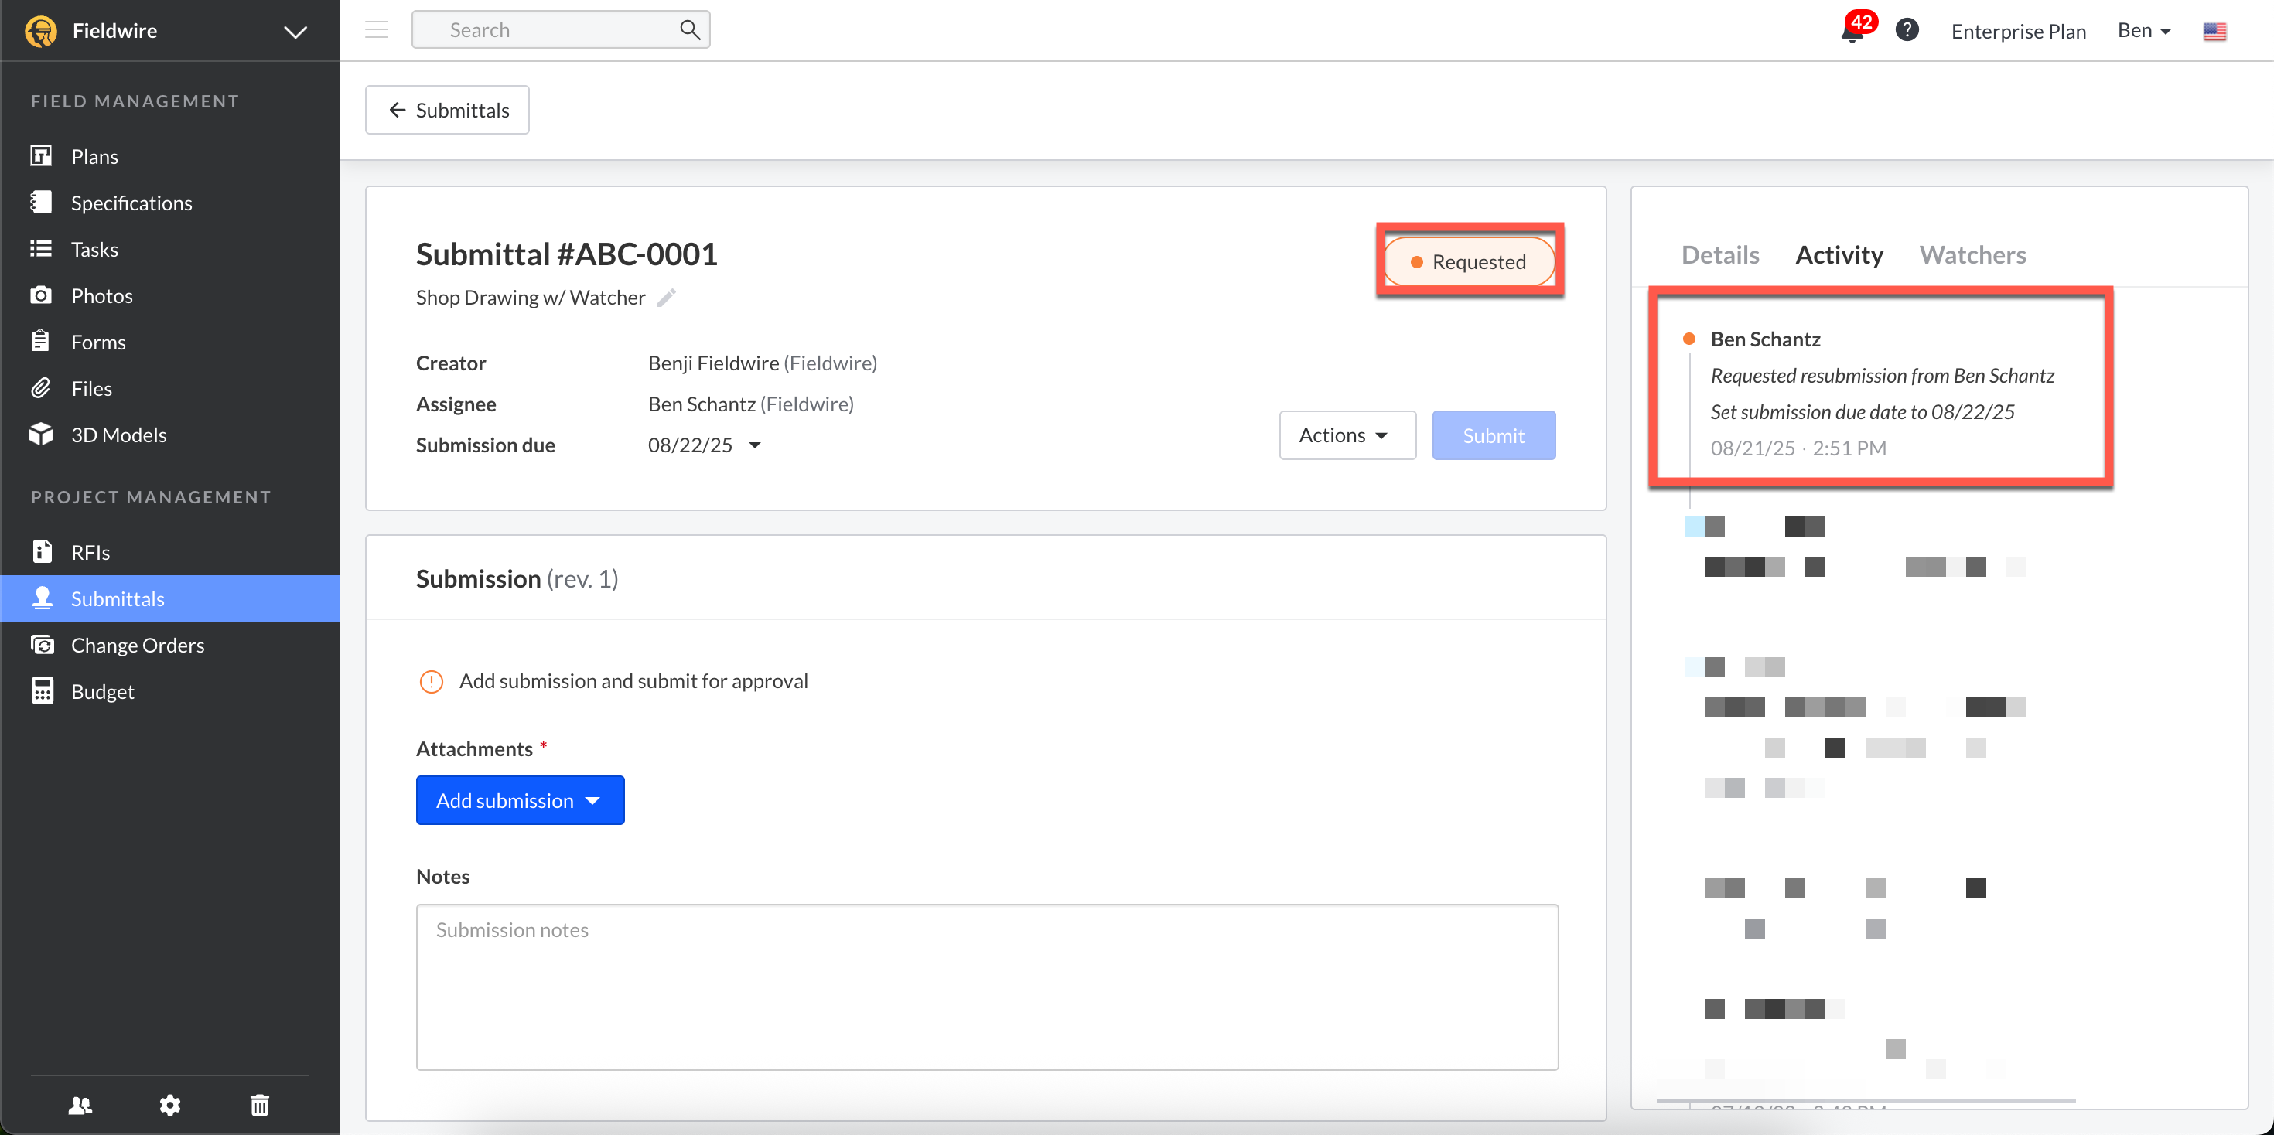The image size is (2274, 1135).
Task: Select the US flag language icon
Action: point(2214,32)
